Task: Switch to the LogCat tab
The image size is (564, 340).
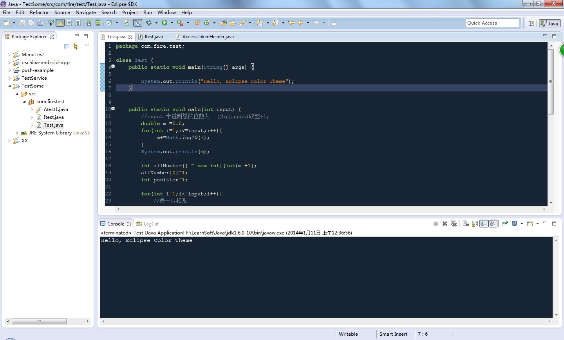Action: coord(147,224)
